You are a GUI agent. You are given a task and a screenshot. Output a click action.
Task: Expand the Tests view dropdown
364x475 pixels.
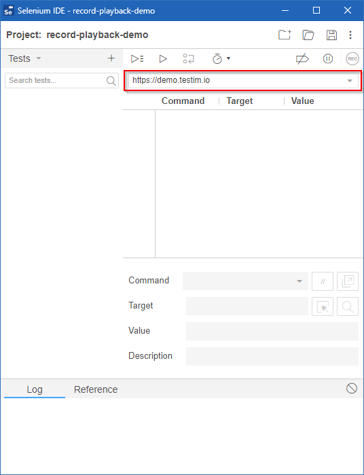point(39,58)
